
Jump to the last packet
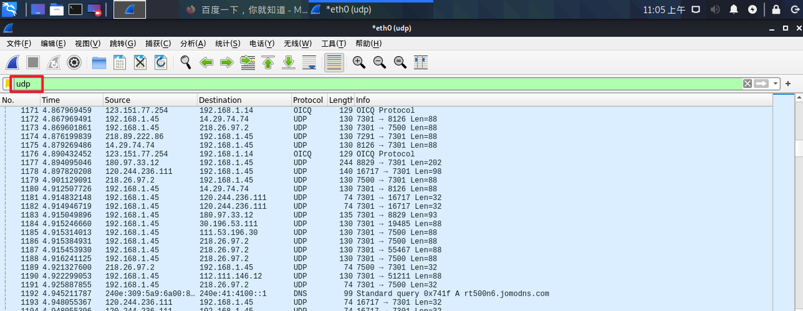(289, 63)
